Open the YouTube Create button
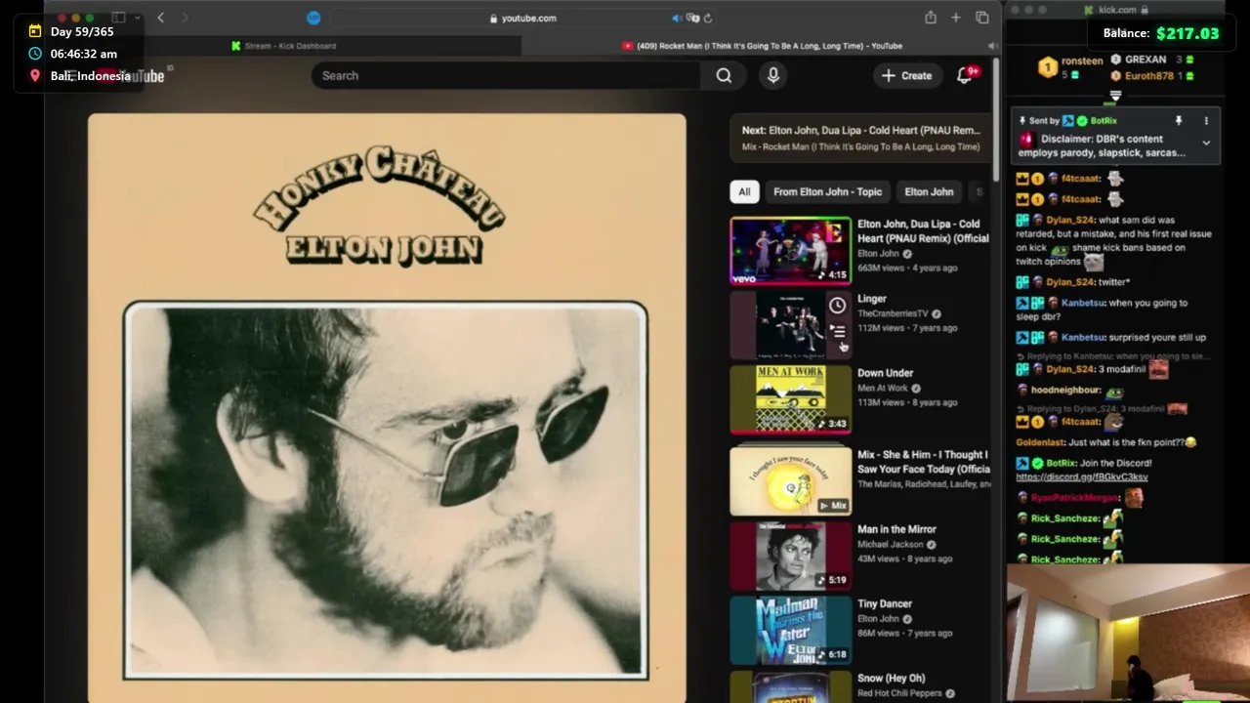Viewport: 1250px width, 703px height. 907,75
